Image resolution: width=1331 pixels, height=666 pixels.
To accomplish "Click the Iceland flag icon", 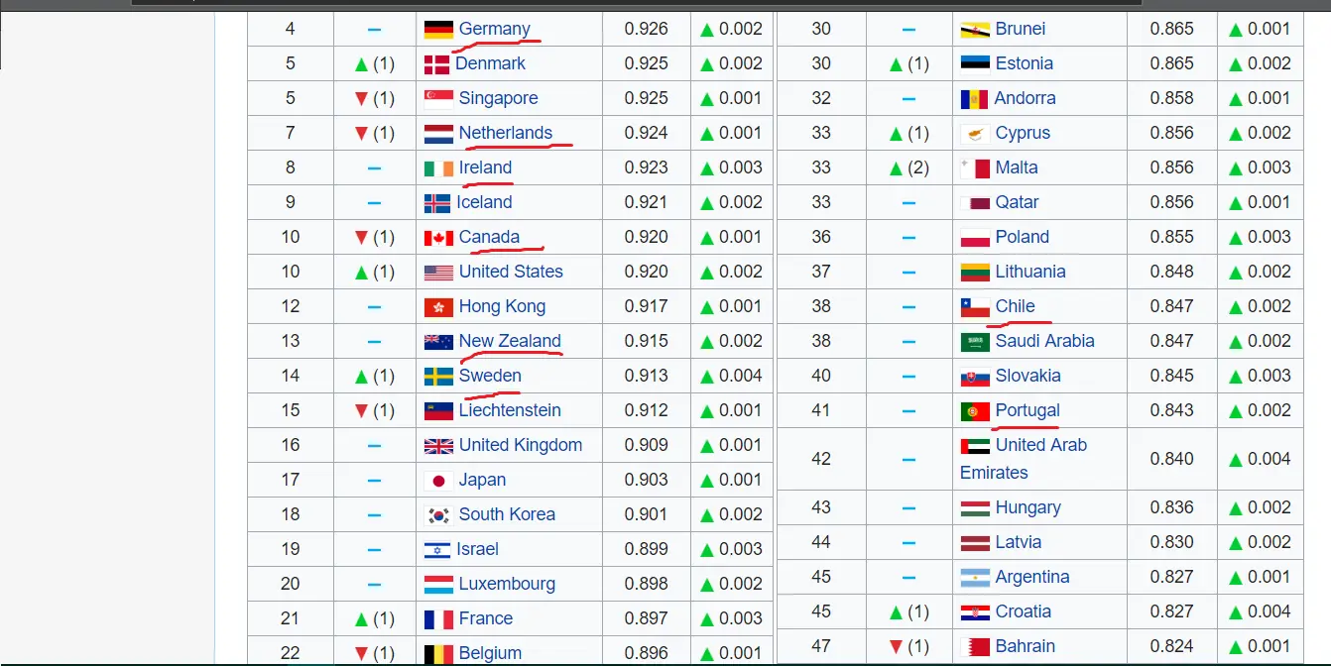I will point(437,203).
